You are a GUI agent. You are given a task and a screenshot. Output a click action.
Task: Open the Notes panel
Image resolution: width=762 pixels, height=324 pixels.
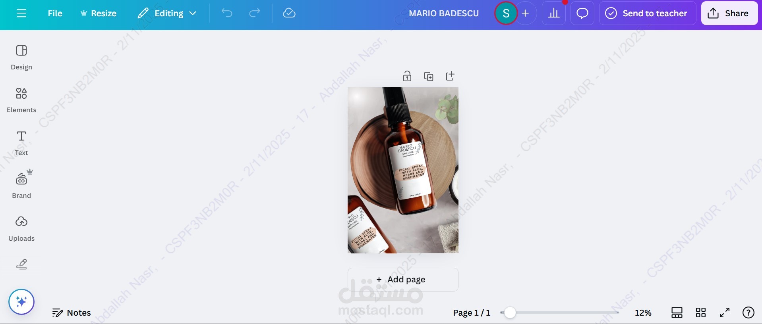pos(72,313)
